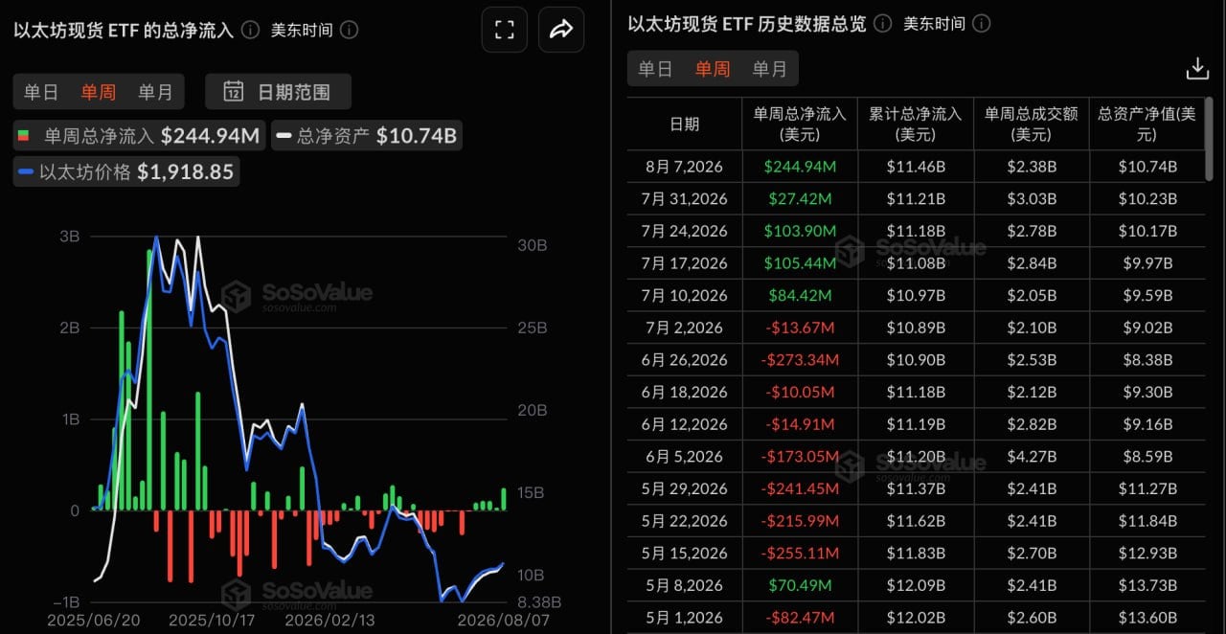Click info icon beside 以太坊现货 ETF 的总净流入 title

[250, 30]
